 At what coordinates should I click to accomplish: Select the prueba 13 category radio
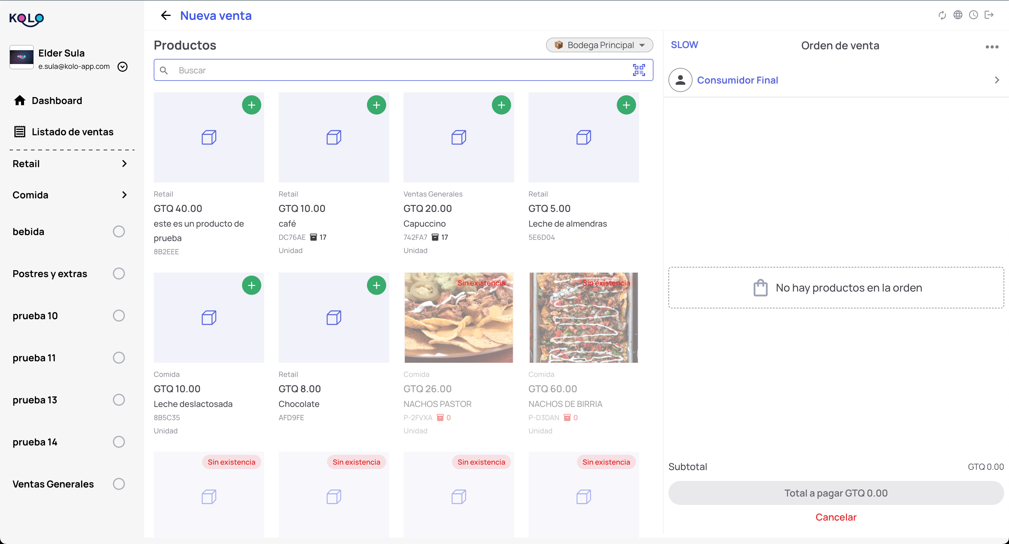(x=119, y=400)
